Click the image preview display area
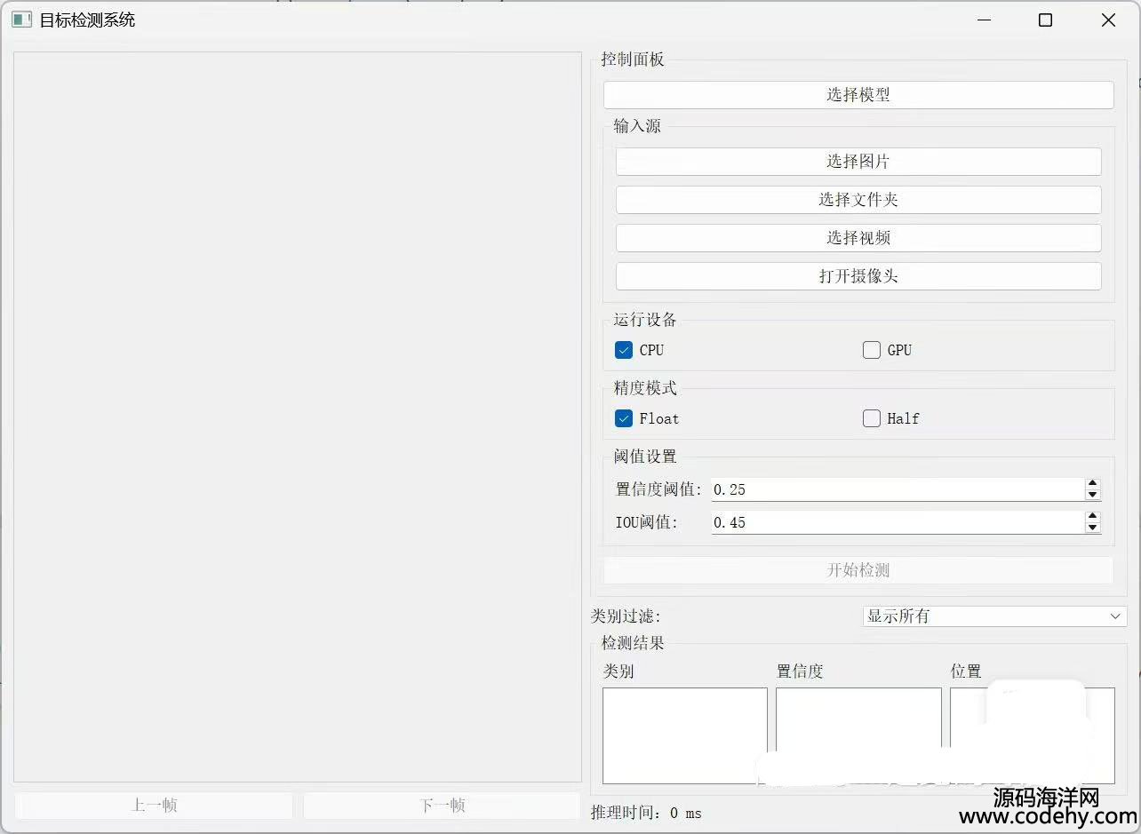 point(298,417)
